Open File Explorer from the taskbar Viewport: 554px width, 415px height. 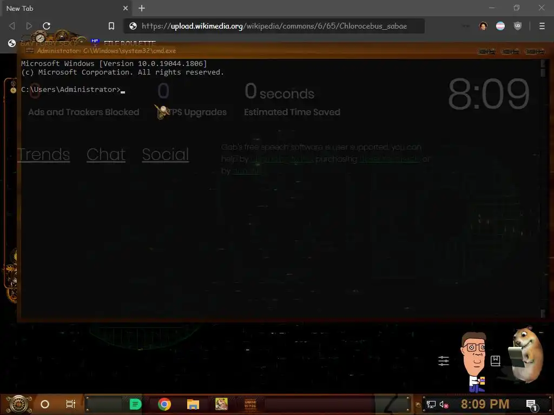193,404
